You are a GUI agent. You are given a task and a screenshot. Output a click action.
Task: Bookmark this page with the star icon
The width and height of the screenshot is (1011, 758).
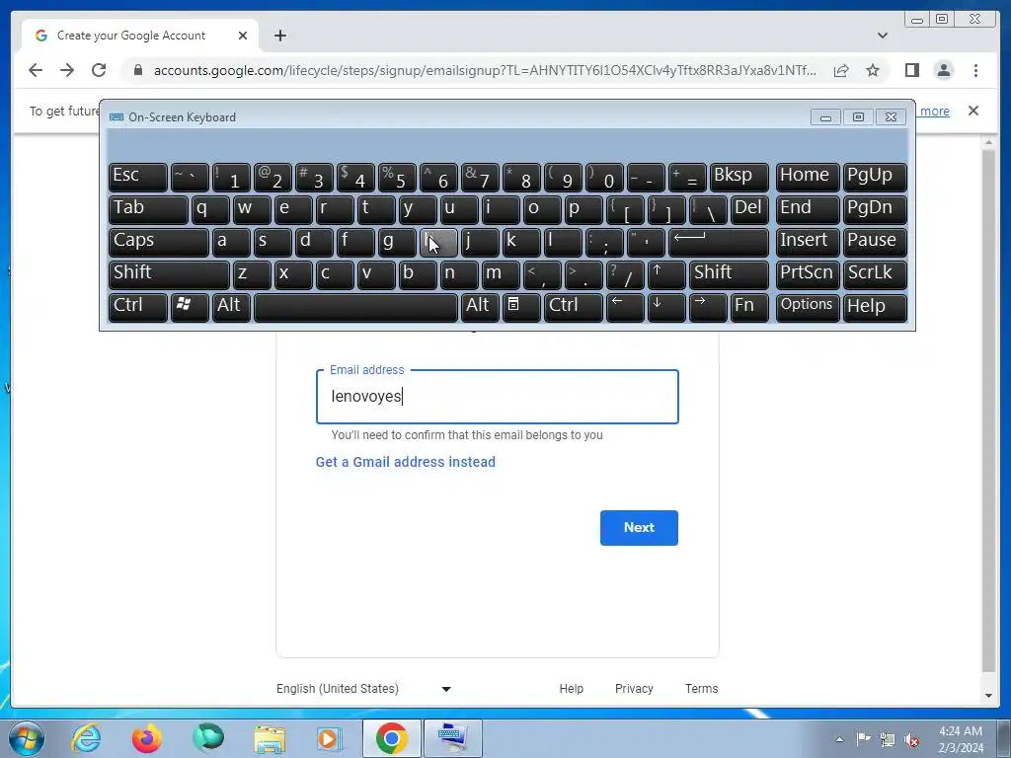pos(873,70)
